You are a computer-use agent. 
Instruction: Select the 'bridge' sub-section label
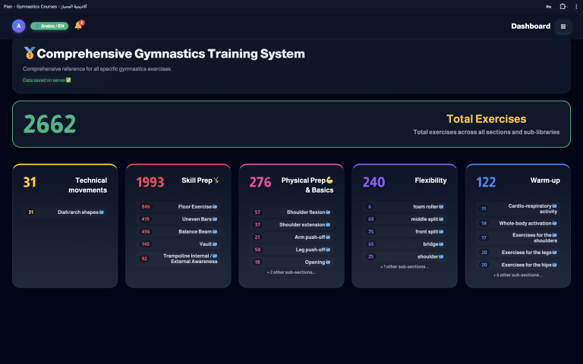(430, 244)
